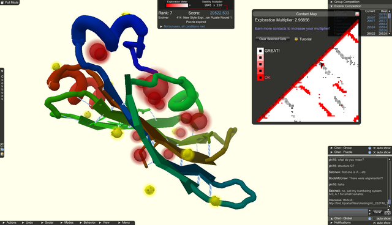This screenshot has width=392, height=225.
Task: Collapse the Cookbook side panel arrow
Action: tap(2, 72)
